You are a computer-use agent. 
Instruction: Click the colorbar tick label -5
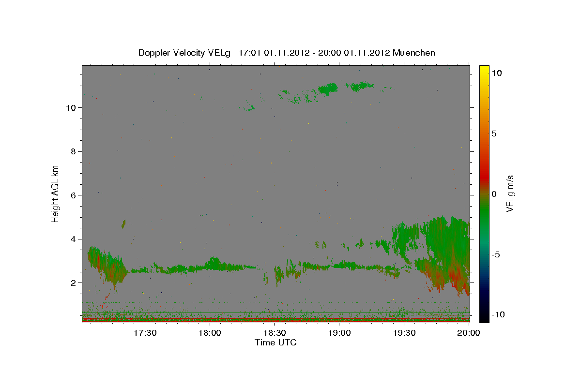tap(495, 254)
